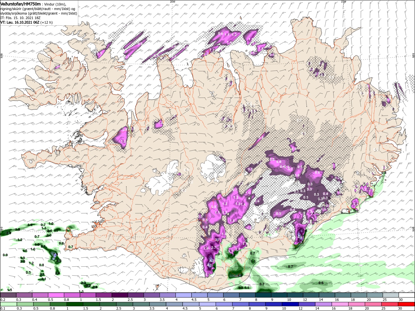Screen dimensions: 415x311
Task: Click the 15W longitude label
Action: (343, 2)
